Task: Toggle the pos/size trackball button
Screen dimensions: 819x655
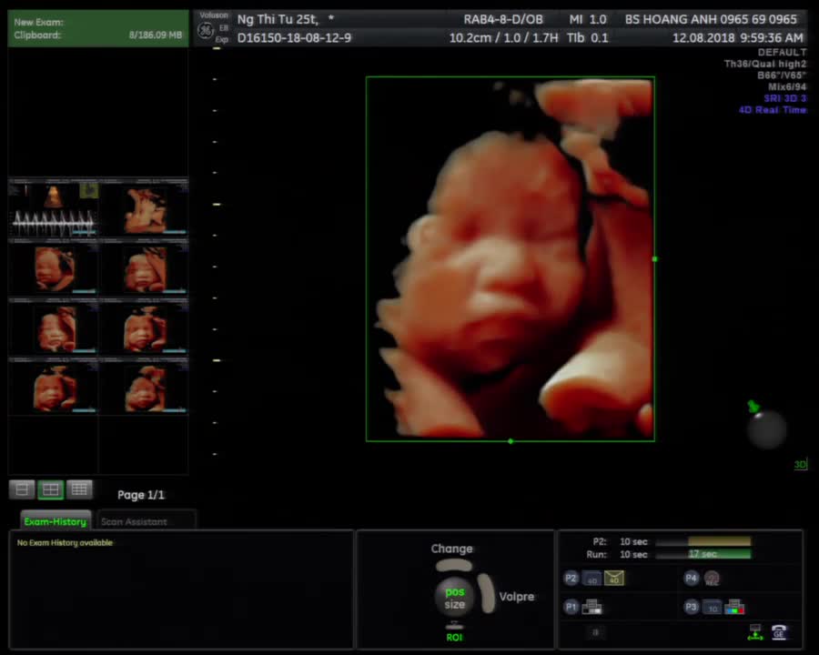Action: click(454, 598)
